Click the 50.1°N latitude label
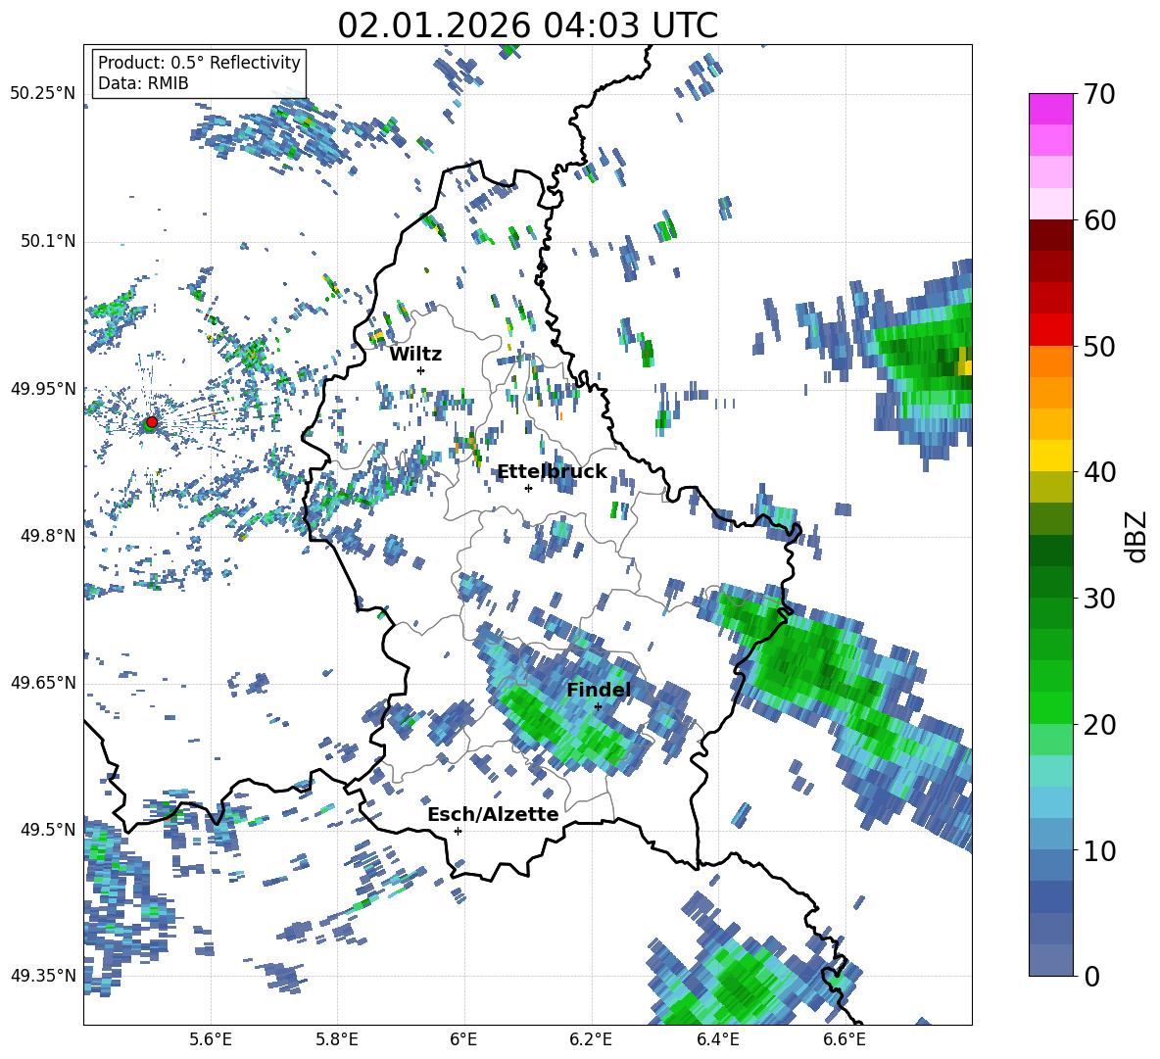Viewport: 1160px width, 1059px height. click(x=47, y=241)
